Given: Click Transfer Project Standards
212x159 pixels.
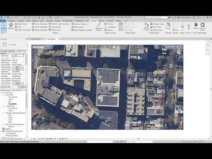Looking at the screenshot, I should pyautogui.click(x=59, y=24).
